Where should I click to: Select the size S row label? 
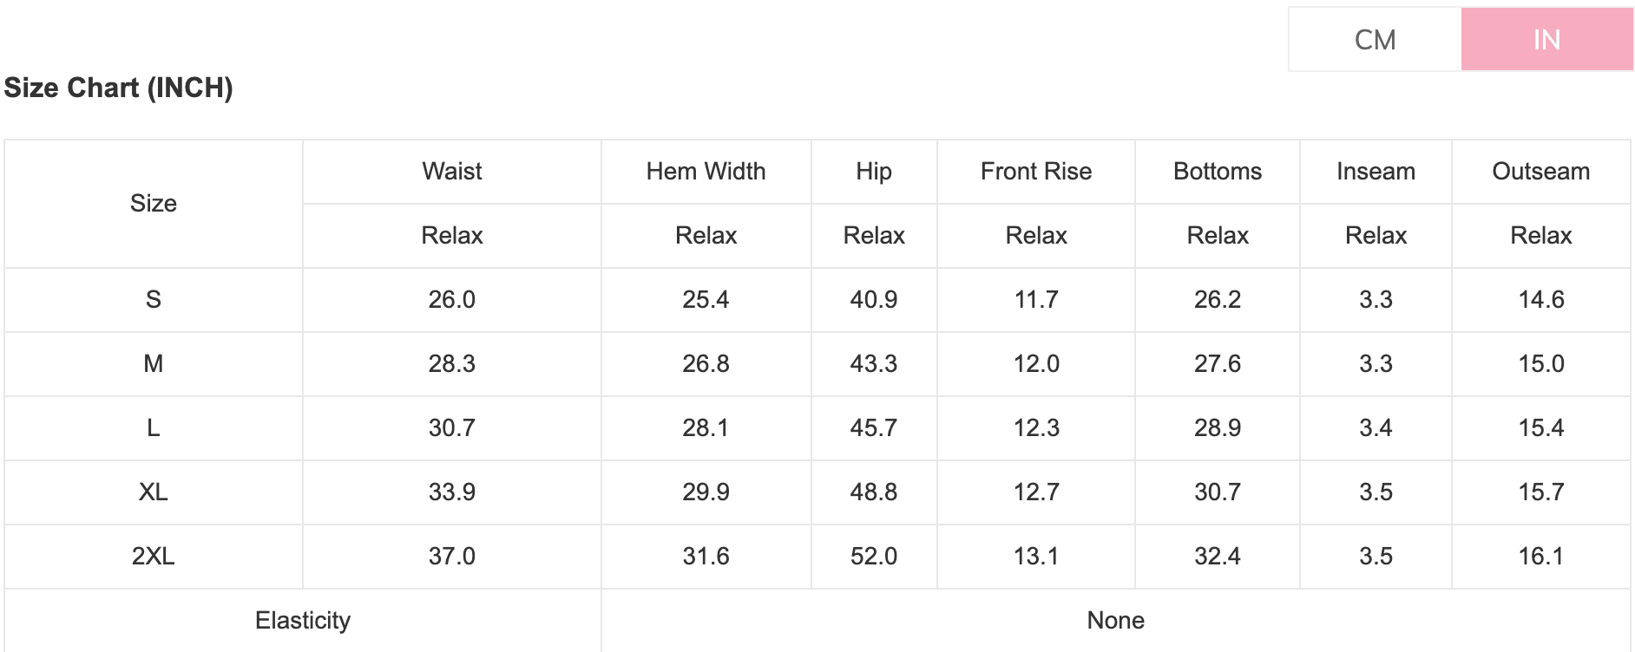pyautogui.click(x=154, y=300)
